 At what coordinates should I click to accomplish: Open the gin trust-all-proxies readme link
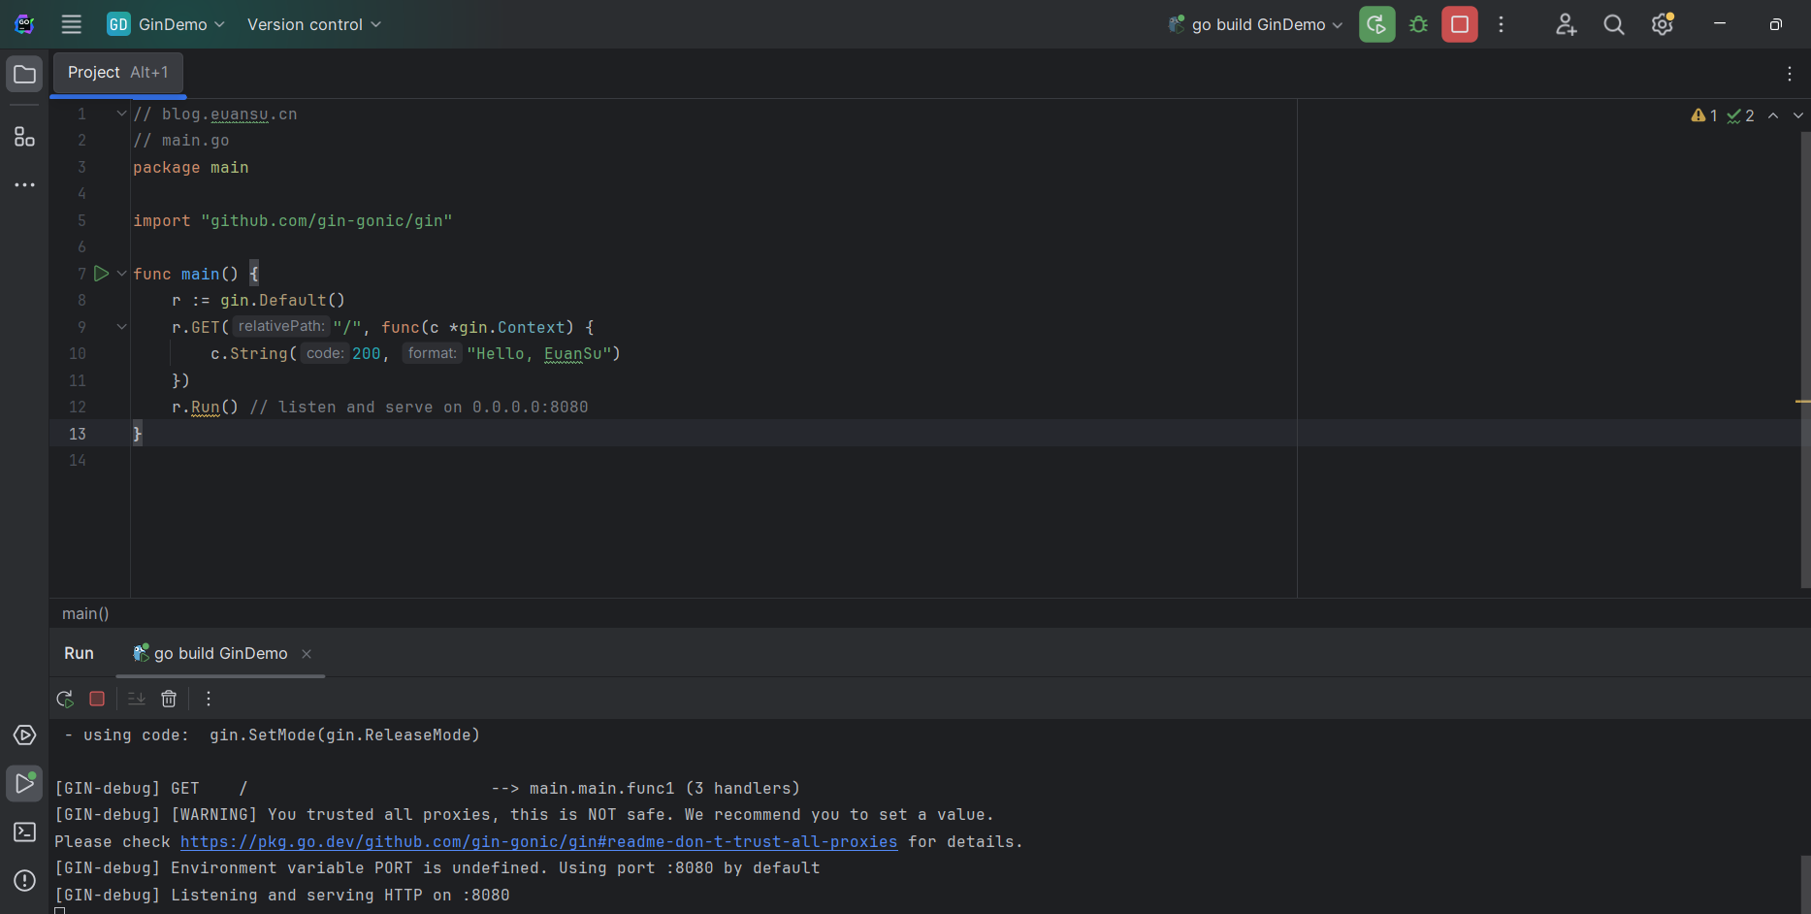click(x=538, y=841)
